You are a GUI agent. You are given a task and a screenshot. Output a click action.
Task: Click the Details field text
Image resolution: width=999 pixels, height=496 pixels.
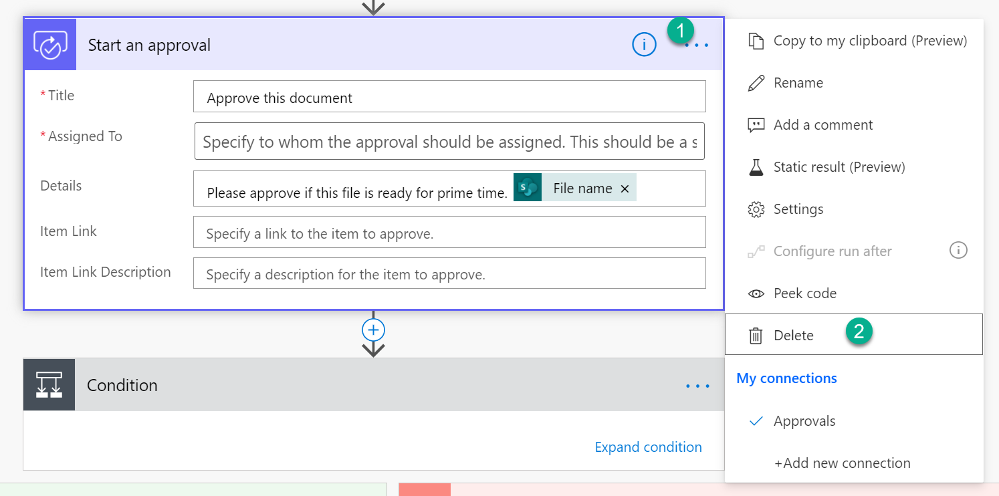point(357,193)
